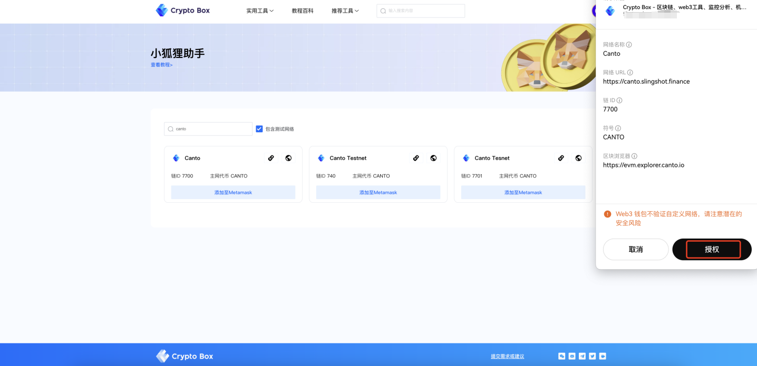Click 添加至Metamask on Canto card
Viewport: 757px width, 366px height.
(233, 192)
